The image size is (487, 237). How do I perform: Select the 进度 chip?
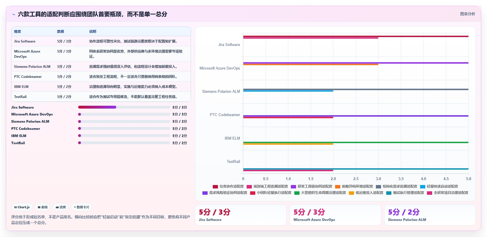pos(61,207)
